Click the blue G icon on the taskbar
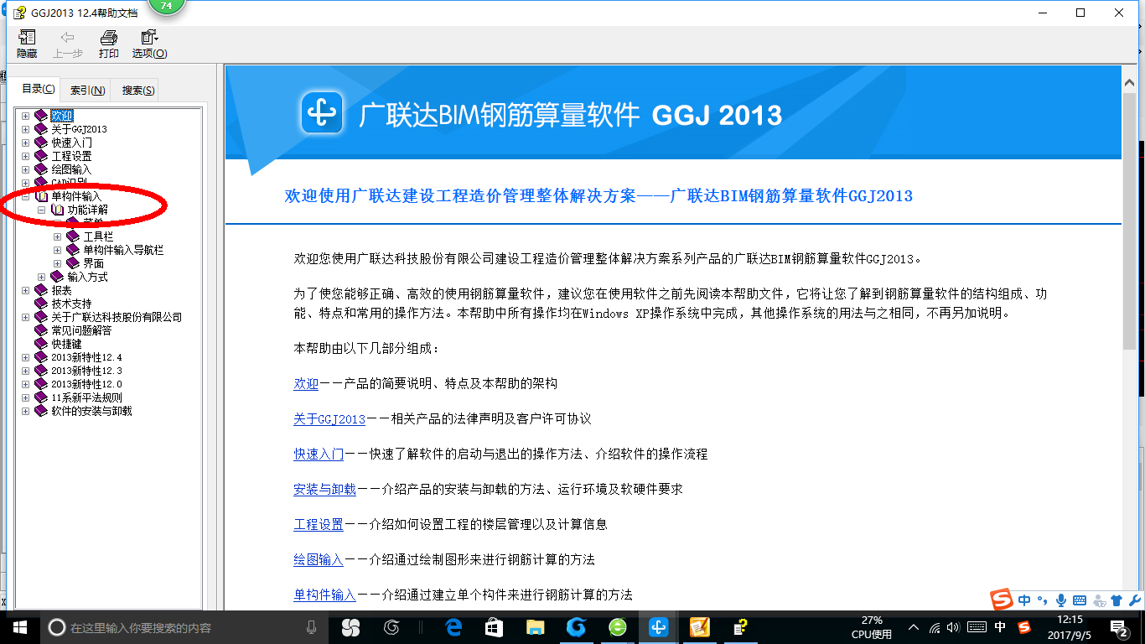This screenshot has width=1145, height=644. [x=576, y=627]
